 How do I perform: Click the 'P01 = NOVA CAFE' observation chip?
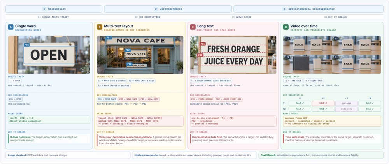107,99
